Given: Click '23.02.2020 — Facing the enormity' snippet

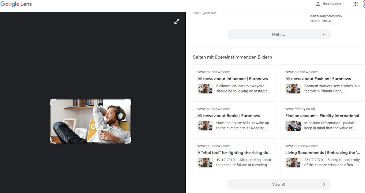Looking at the screenshot, I should 332,163.
